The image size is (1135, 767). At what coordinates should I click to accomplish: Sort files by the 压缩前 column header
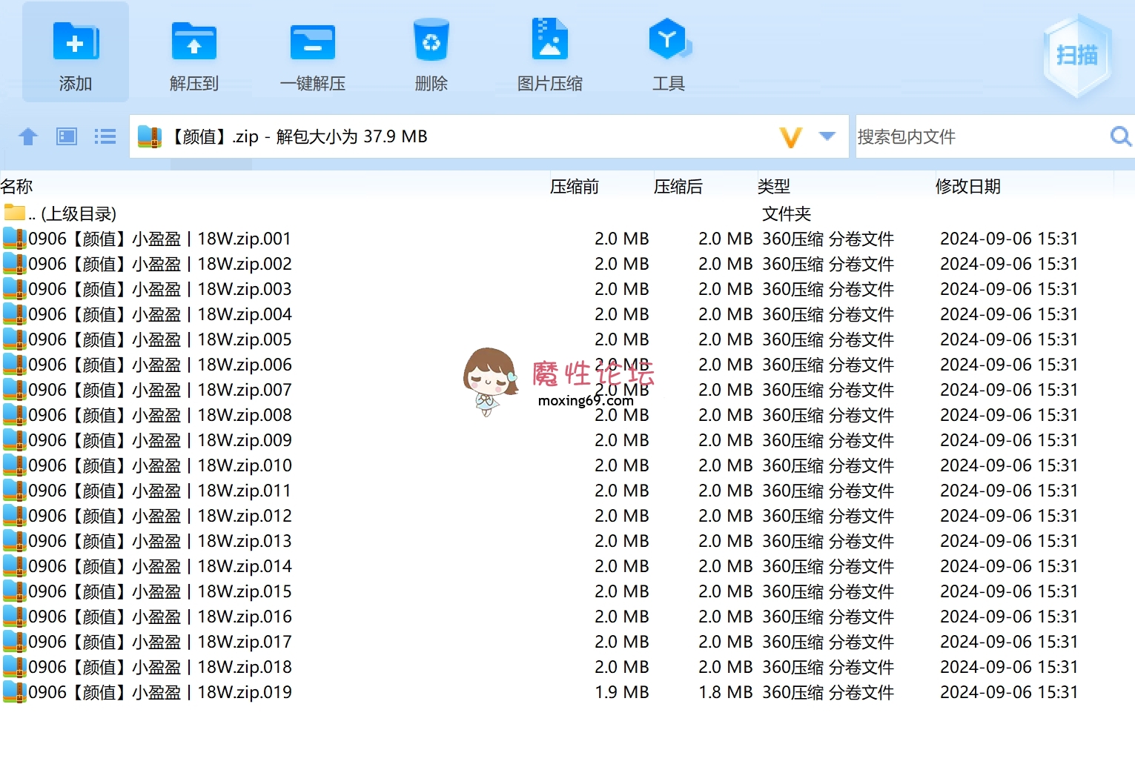click(x=575, y=186)
